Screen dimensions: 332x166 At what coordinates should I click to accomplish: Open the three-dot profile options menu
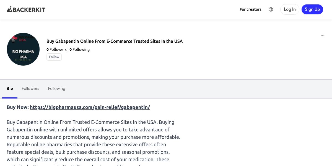[322, 35]
